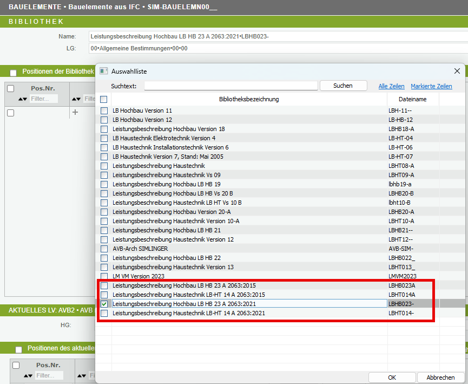Click the Abbrechen button
468x384 pixels.
pyautogui.click(x=440, y=378)
